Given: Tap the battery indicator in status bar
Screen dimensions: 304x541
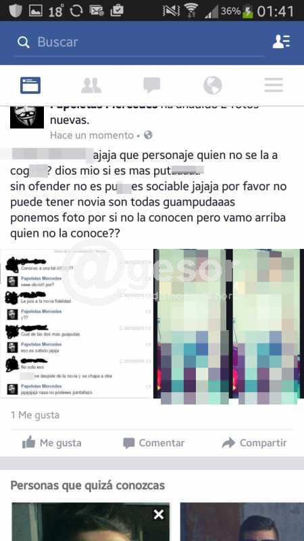Looking at the screenshot, I should pos(248,11).
